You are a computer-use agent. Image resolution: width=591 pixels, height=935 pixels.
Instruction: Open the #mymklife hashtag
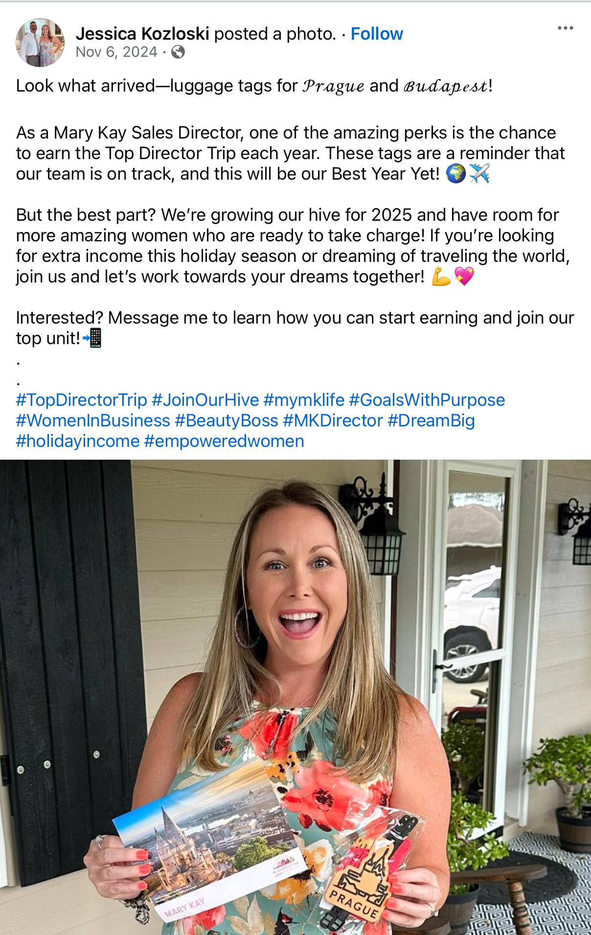[304, 400]
